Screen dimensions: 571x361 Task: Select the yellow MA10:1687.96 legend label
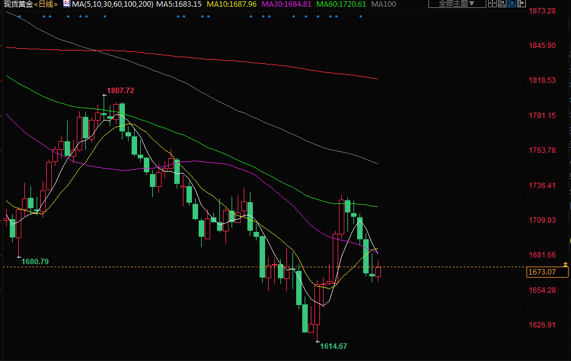(x=232, y=4)
